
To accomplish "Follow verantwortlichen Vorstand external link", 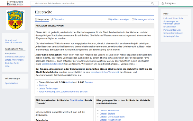I will 105,72.
